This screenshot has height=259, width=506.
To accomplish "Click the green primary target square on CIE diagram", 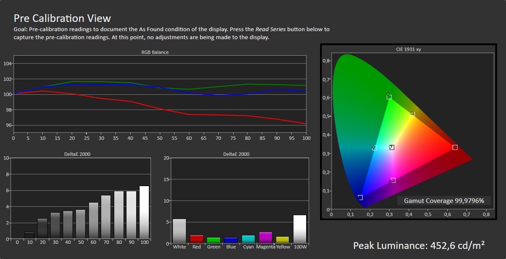I will (x=389, y=97).
